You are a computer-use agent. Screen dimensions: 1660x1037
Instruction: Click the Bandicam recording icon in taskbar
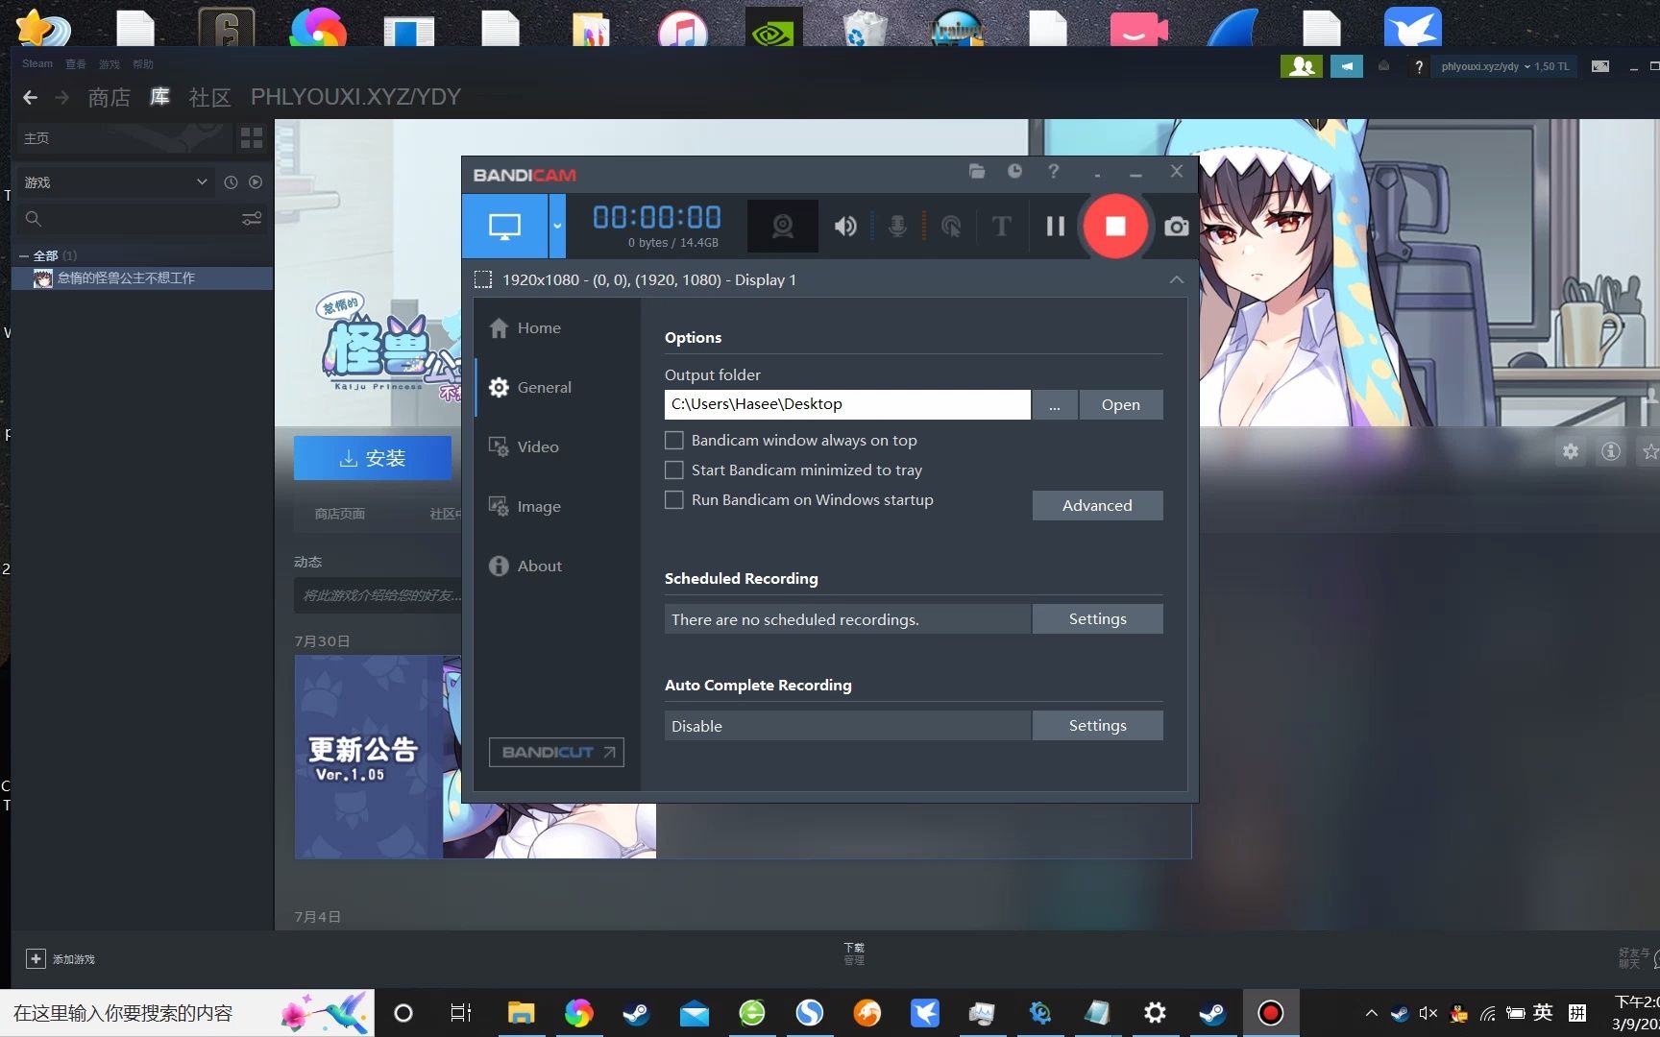click(1270, 1013)
